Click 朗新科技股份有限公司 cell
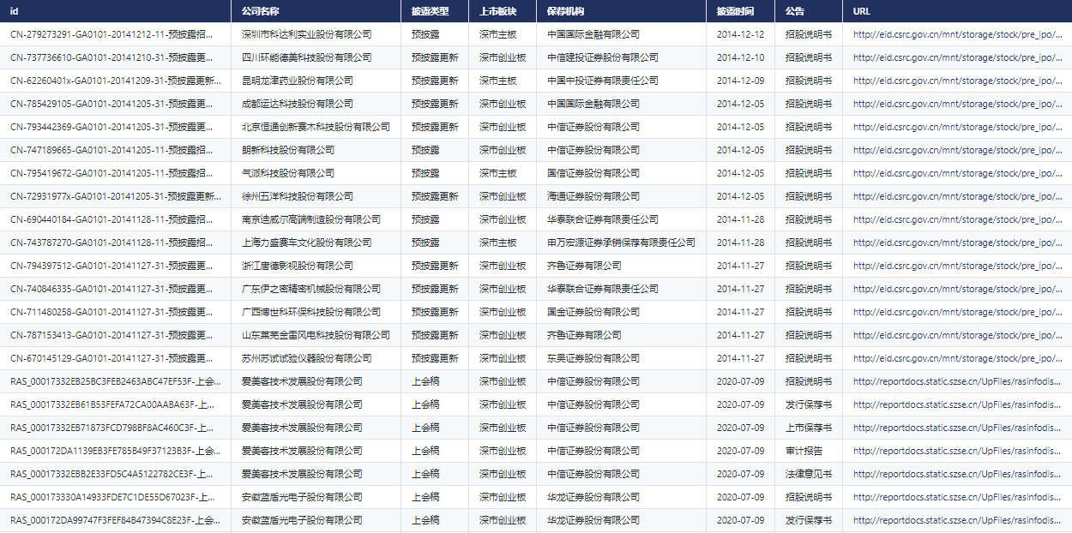The height and width of the screenshot is (533, 1072). click(288, 150)
